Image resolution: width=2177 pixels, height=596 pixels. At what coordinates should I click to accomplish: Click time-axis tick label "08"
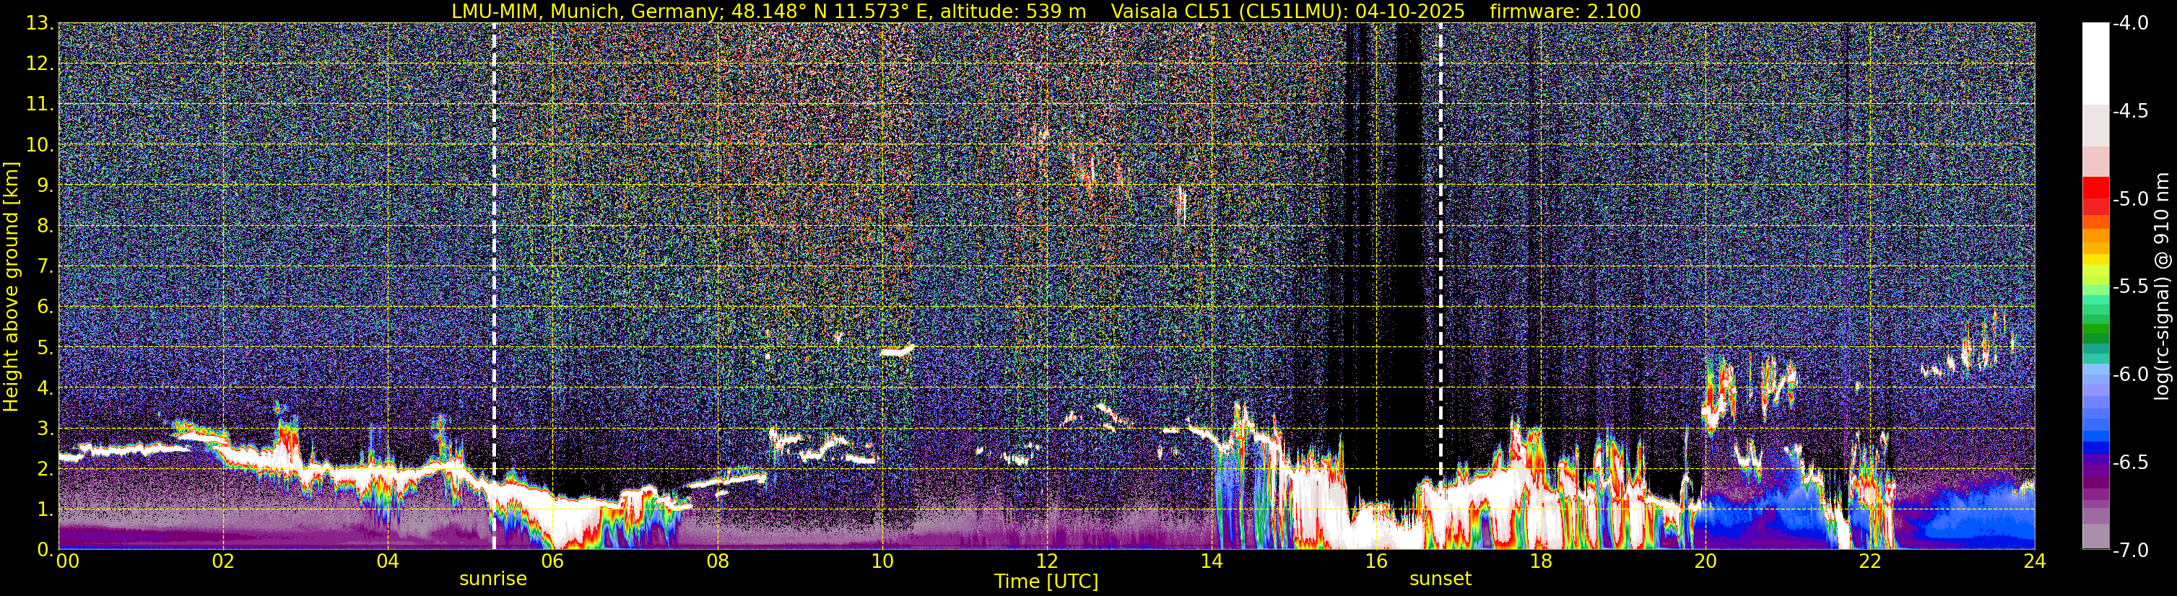click(x=717, y=561)
